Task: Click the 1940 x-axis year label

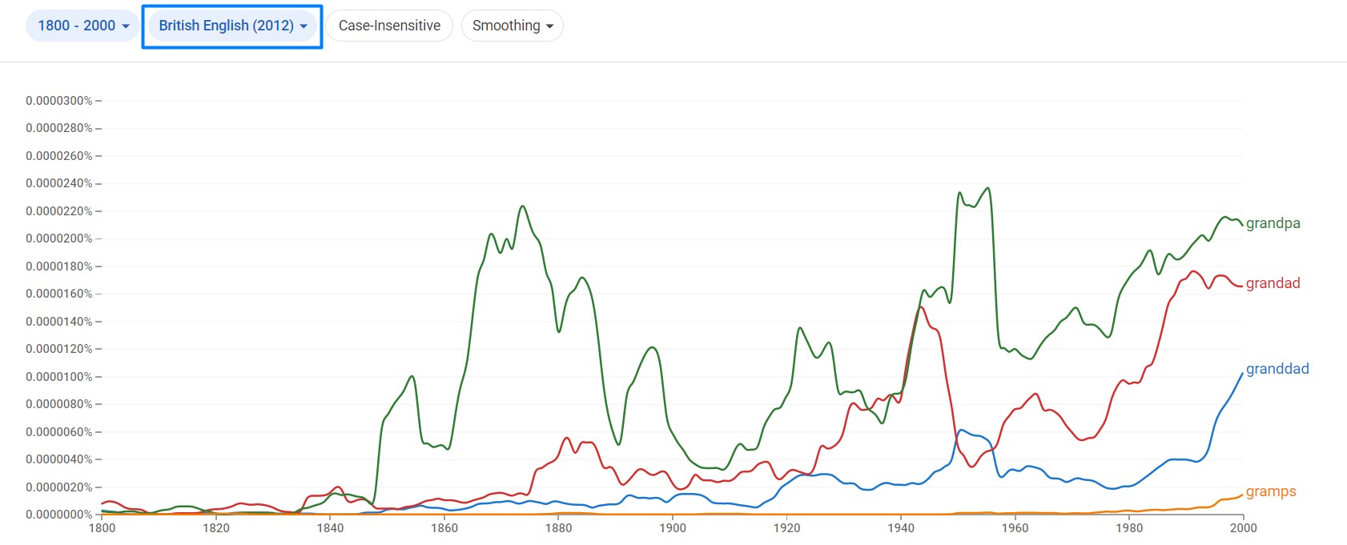Action: coord(901,528)
